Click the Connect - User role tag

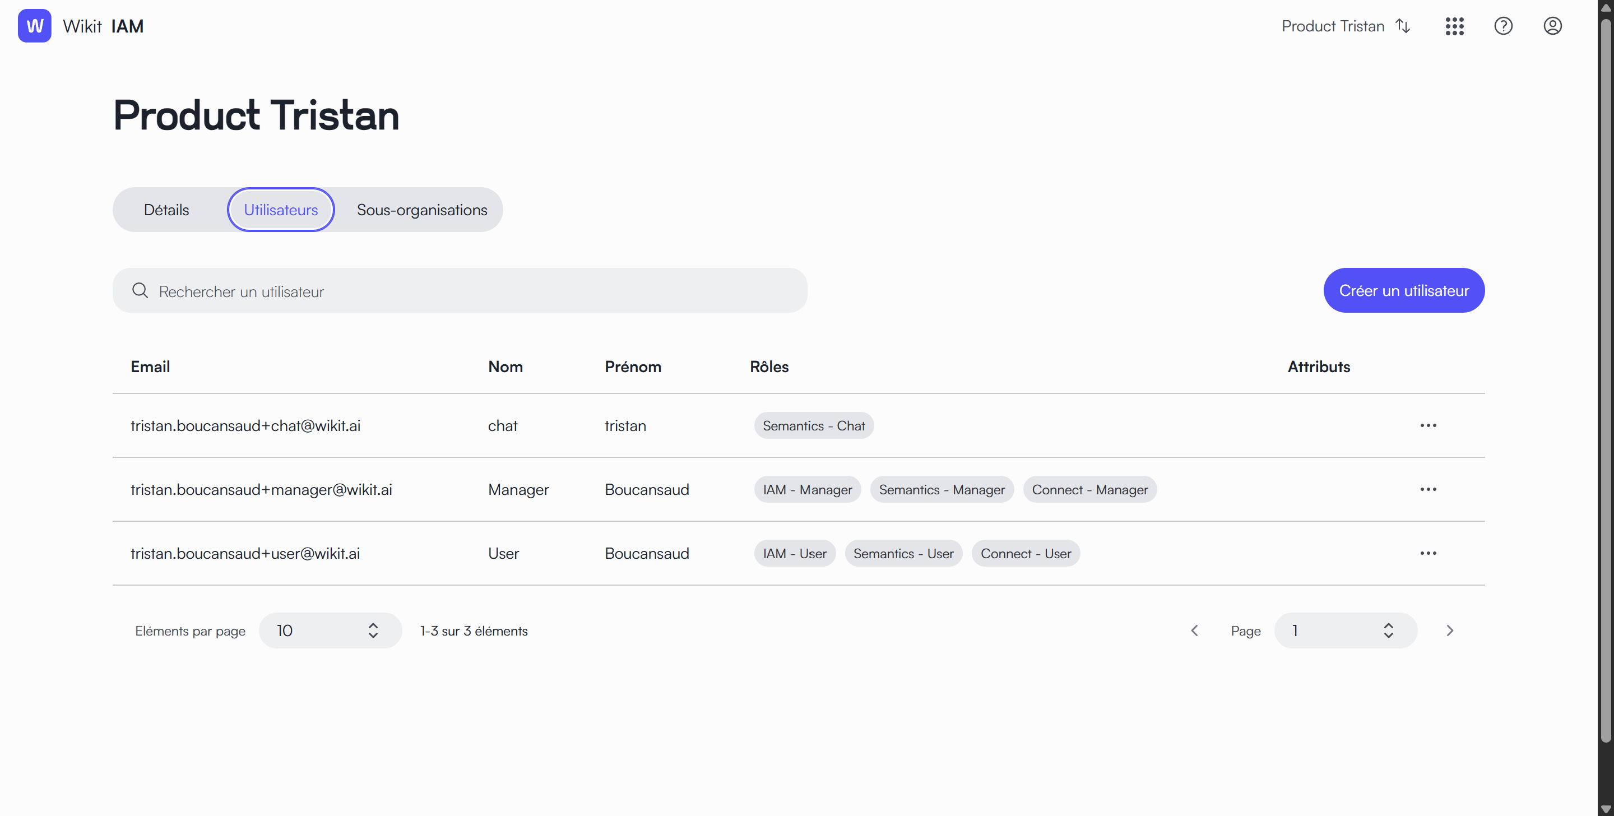point(1026,553)
